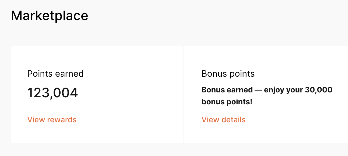Click the Marketplace page heading
Screen dimensions: 348x156
49,15
